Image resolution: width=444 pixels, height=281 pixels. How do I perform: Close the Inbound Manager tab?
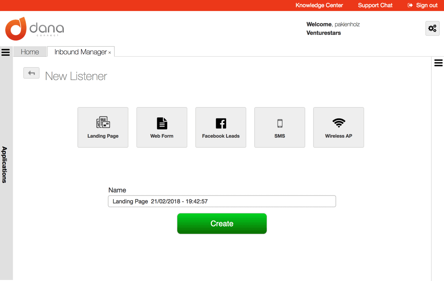[x=110, y=53]
